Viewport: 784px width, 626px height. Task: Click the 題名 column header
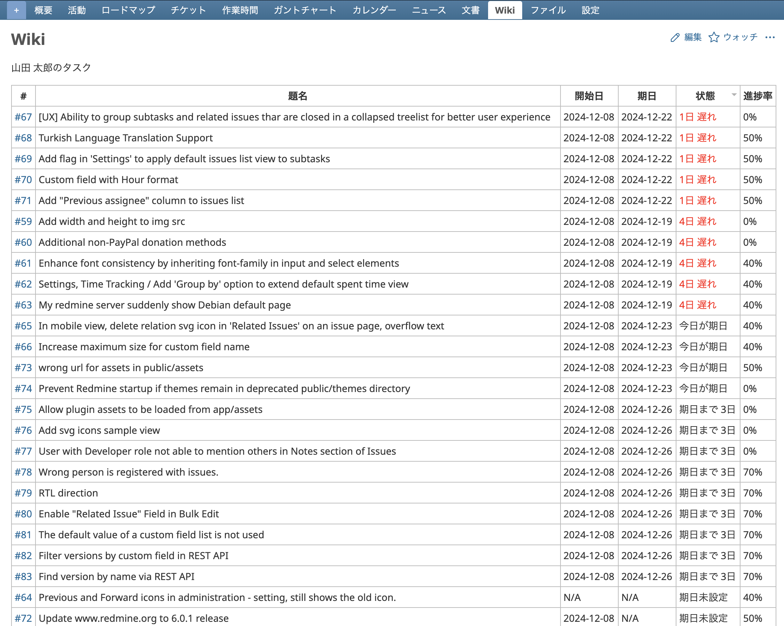(297, 96)
